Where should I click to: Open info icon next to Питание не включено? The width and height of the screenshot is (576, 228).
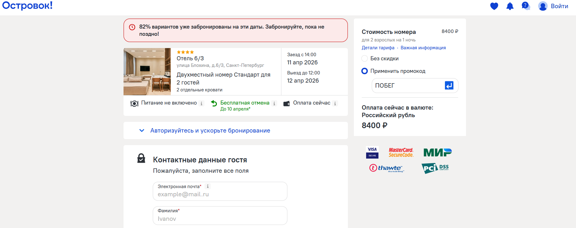pos(201,103)
